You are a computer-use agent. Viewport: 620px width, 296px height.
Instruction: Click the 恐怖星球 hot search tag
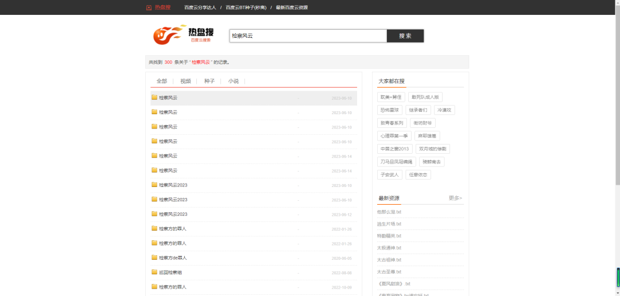(x=389, y=110)
